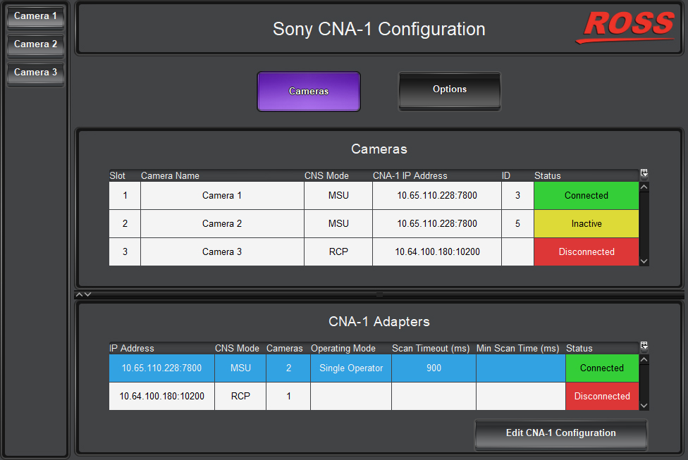This screenshot has width=688, height=460.
Task: Click the Cameras table scroll-up arrow
Action: click(644, 187)
